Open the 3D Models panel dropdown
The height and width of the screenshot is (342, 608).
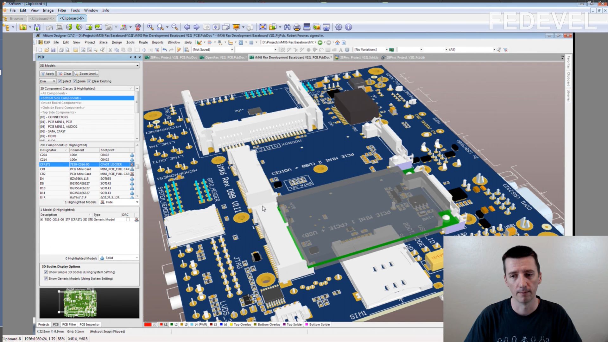[137, 66]
